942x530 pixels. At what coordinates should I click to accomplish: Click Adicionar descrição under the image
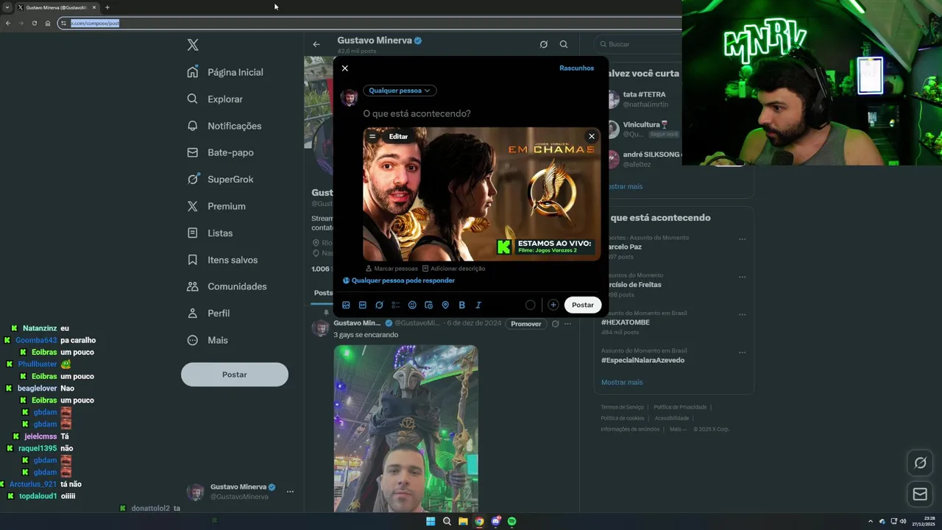tap(453, 269)
